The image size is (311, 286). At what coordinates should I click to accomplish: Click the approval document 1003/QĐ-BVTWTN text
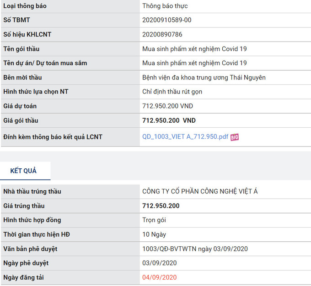pos(195,249)
